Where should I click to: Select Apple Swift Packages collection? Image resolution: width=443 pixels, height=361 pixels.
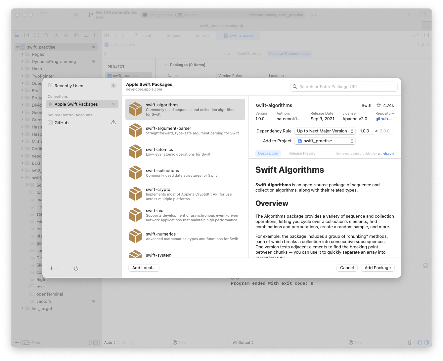[x=82, y=104]
